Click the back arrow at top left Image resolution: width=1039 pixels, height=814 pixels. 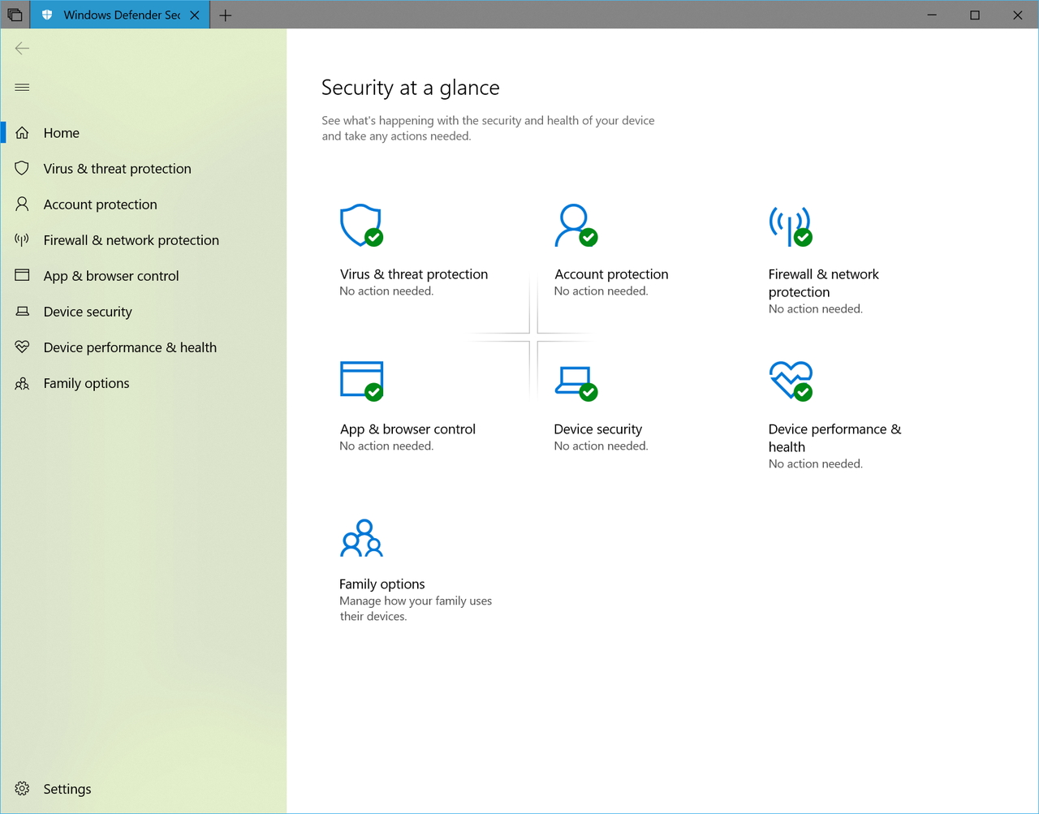coord(22,48)
